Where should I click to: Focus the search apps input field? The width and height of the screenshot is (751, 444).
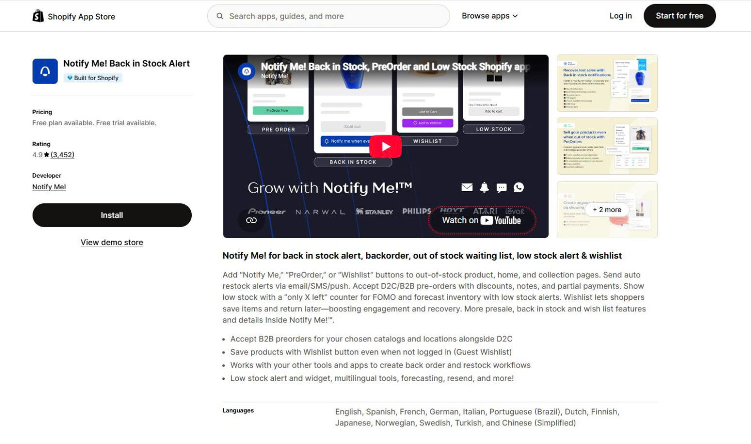pos(328,16)
